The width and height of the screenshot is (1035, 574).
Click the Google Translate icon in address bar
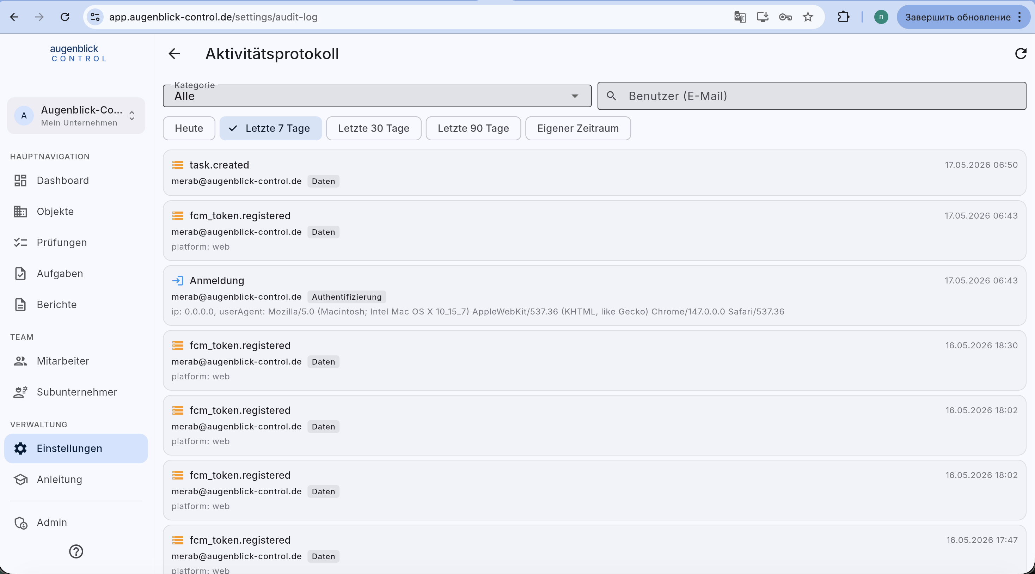point(740,17)
